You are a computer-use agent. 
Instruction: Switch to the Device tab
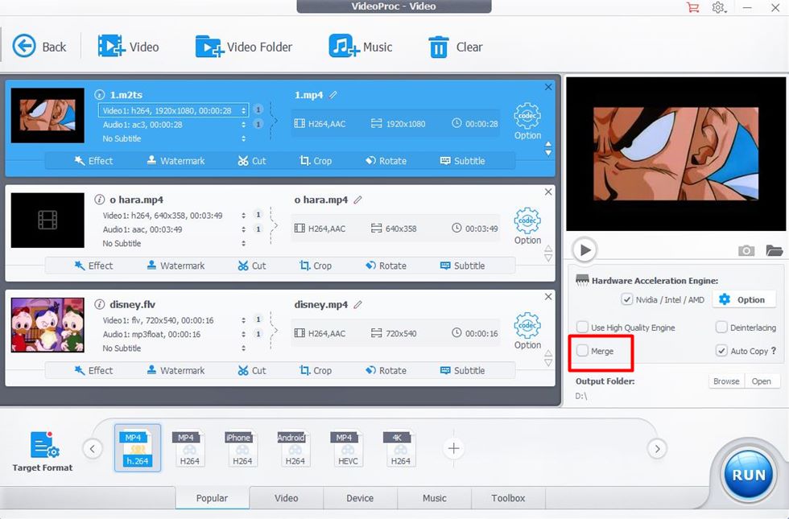coord(360,498)
